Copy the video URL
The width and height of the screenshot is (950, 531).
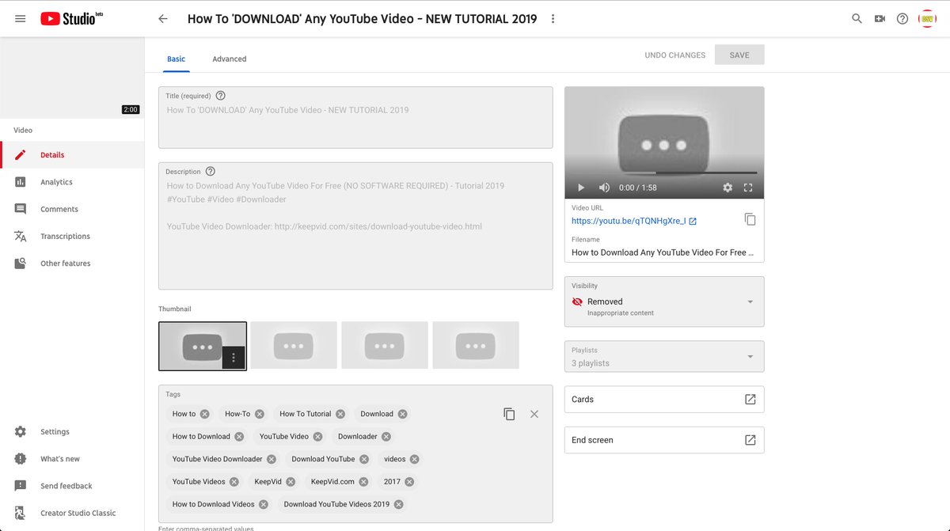(750, 219)
